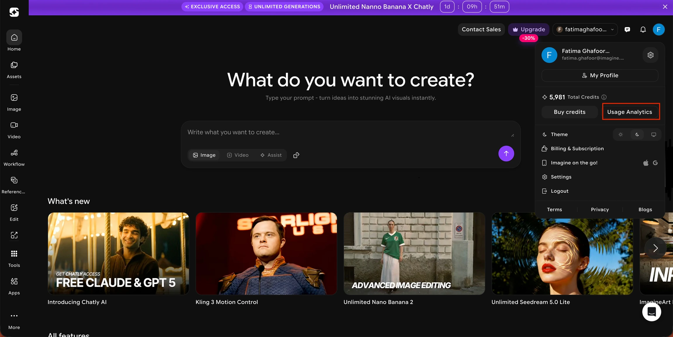This screenshot has width=673, height=337.
Task: Open the Video tool in sidebar
Action: pyautogui.click(x=14, y=130)
